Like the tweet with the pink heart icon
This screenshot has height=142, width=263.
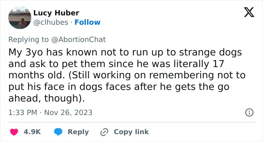[x=14, y=132]
